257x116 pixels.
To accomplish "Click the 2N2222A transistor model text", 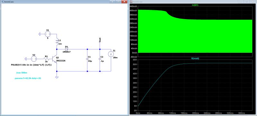I will click(61, 60).
